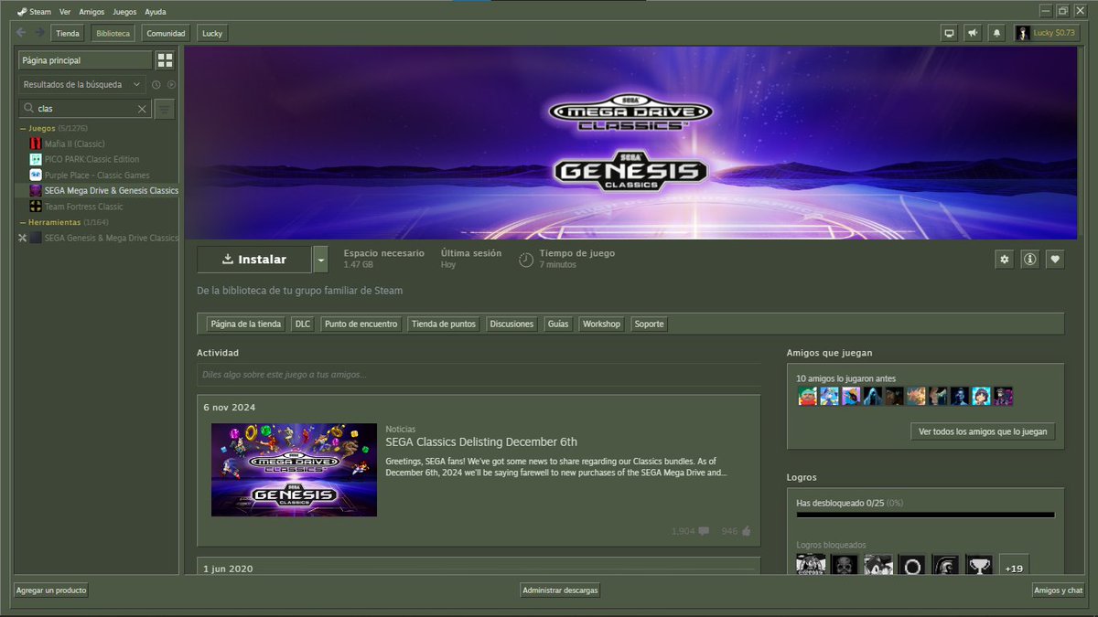
Task: Open the advanced filter options icon
Action: [164, 109]
